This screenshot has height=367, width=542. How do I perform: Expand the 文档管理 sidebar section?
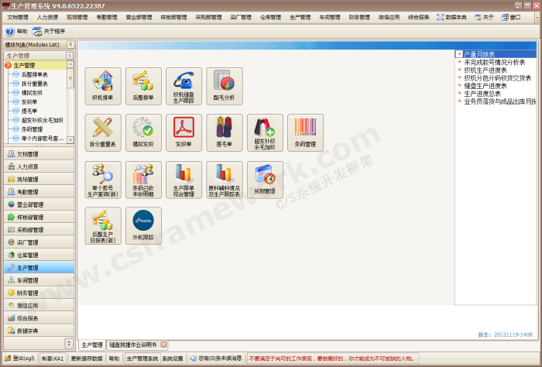38,154
